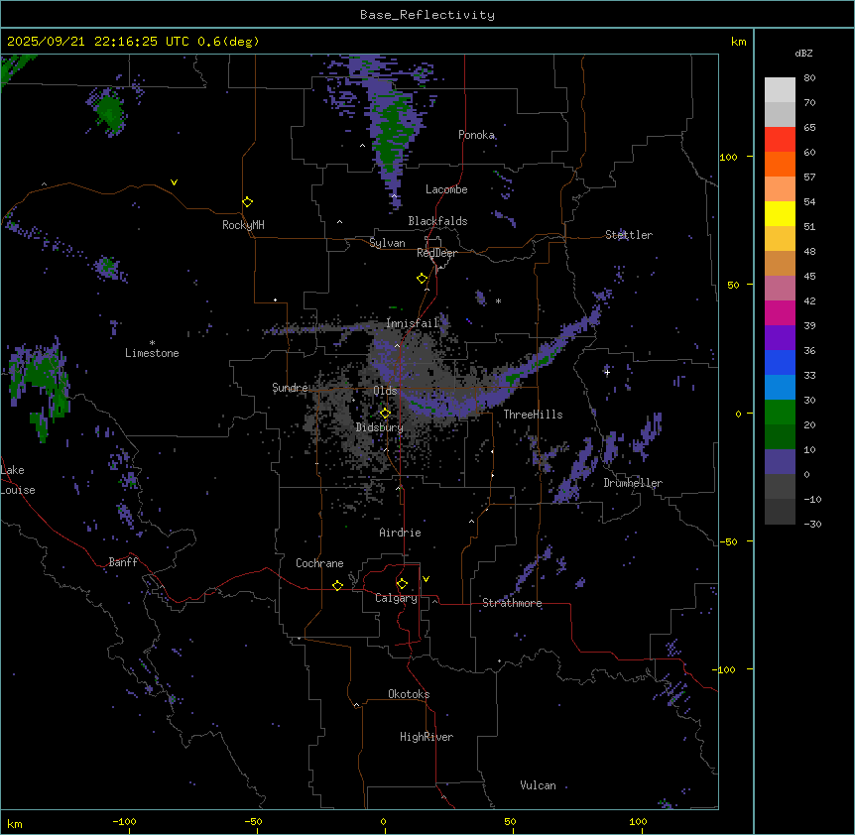This screenshot has height=835, width=855.
Task: Select the Stettler town label
Action: point(629,235)
